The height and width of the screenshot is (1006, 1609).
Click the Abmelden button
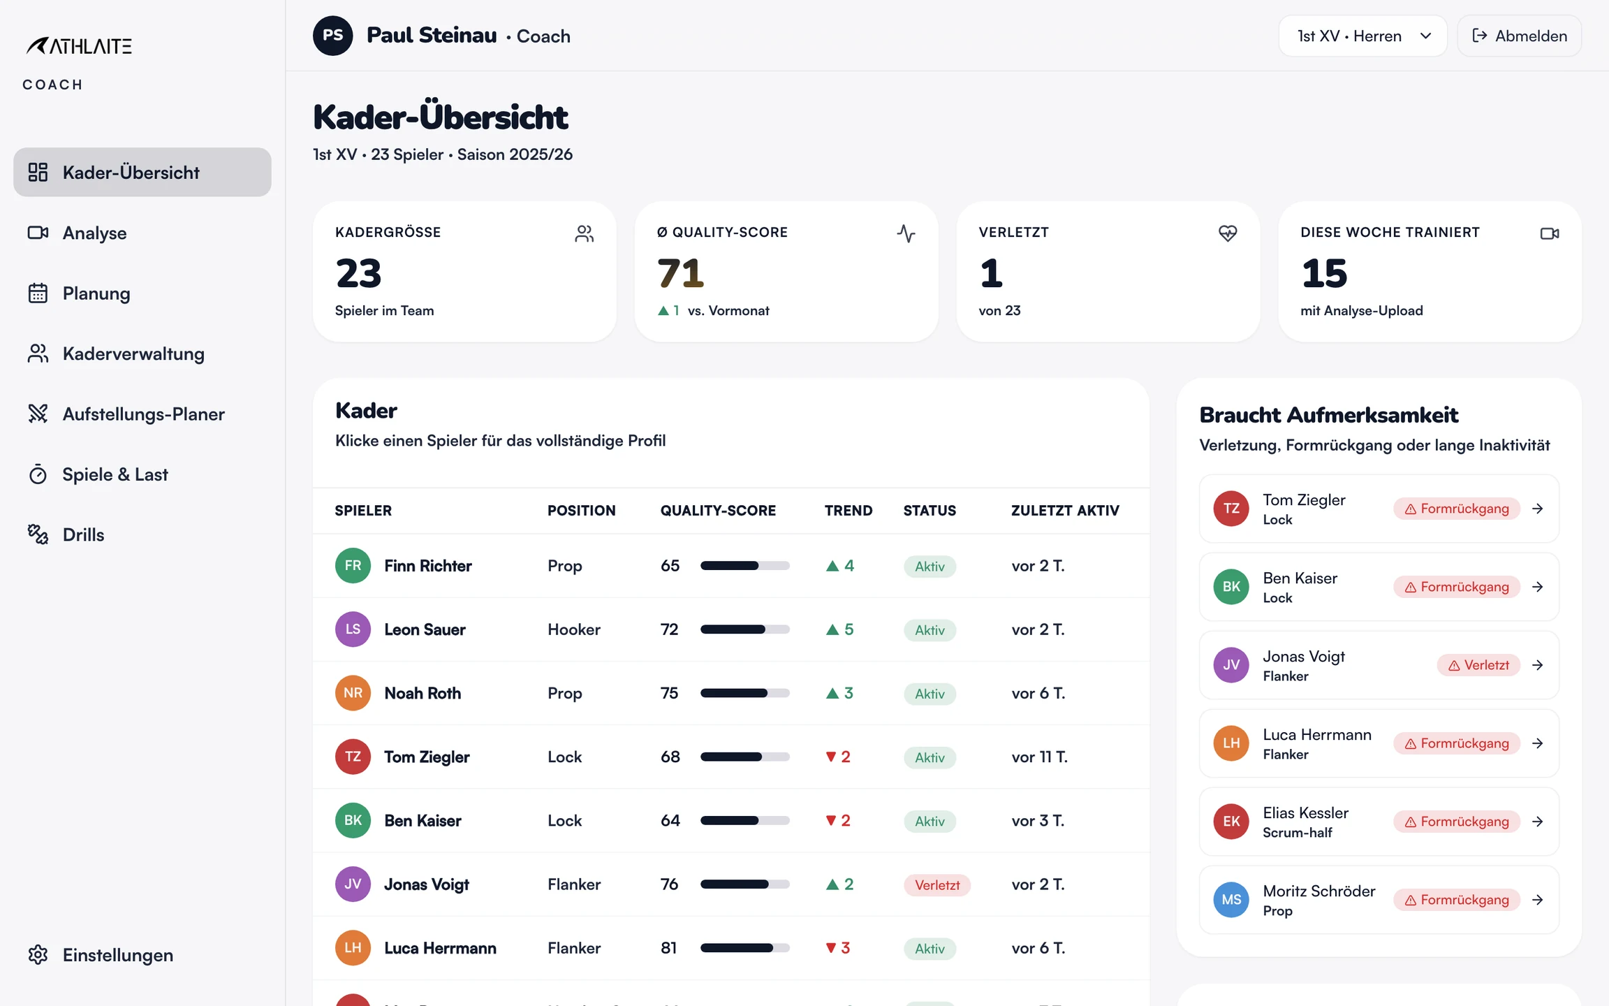(1520, 36)
